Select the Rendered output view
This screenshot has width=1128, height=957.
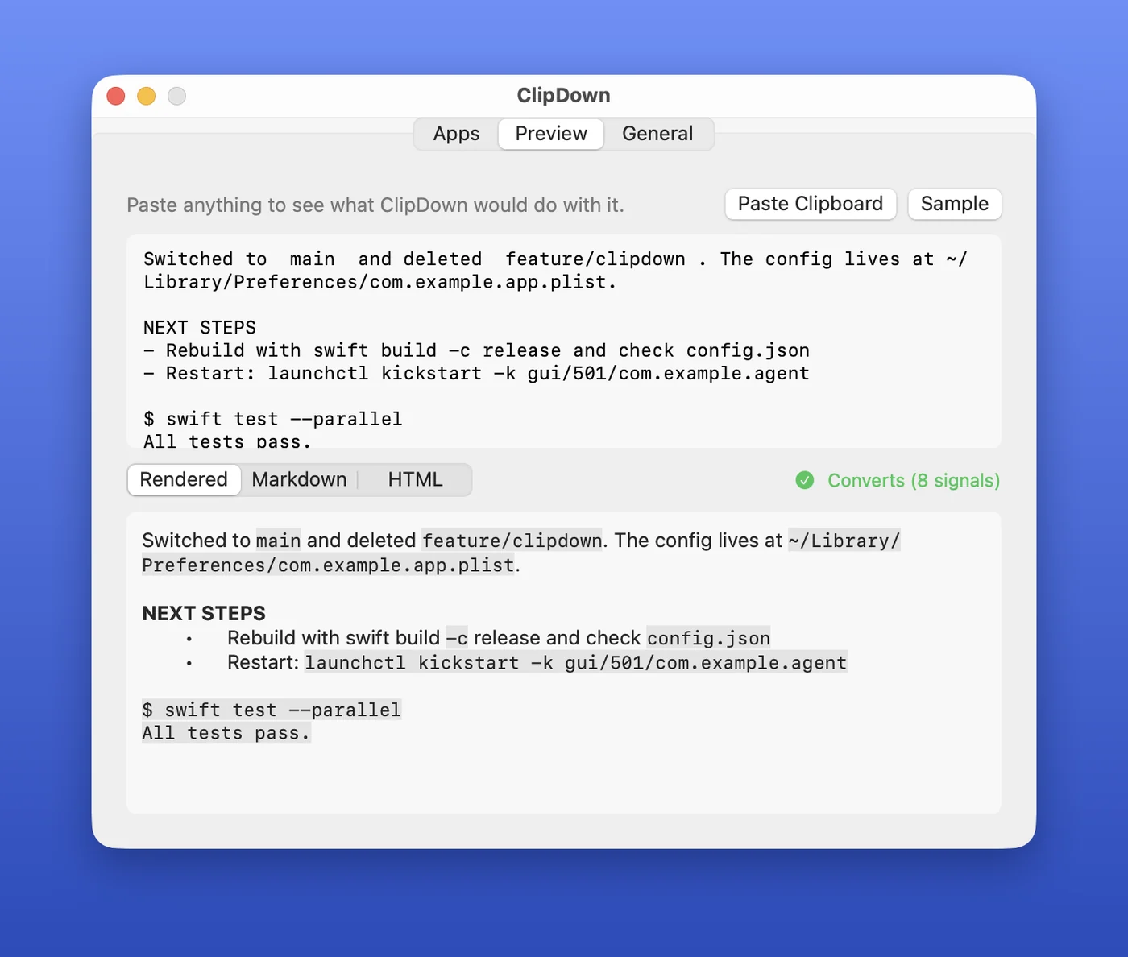pos(184,480)
